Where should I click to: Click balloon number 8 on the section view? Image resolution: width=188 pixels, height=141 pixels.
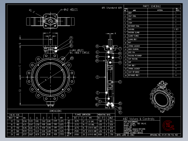(97, 46)
